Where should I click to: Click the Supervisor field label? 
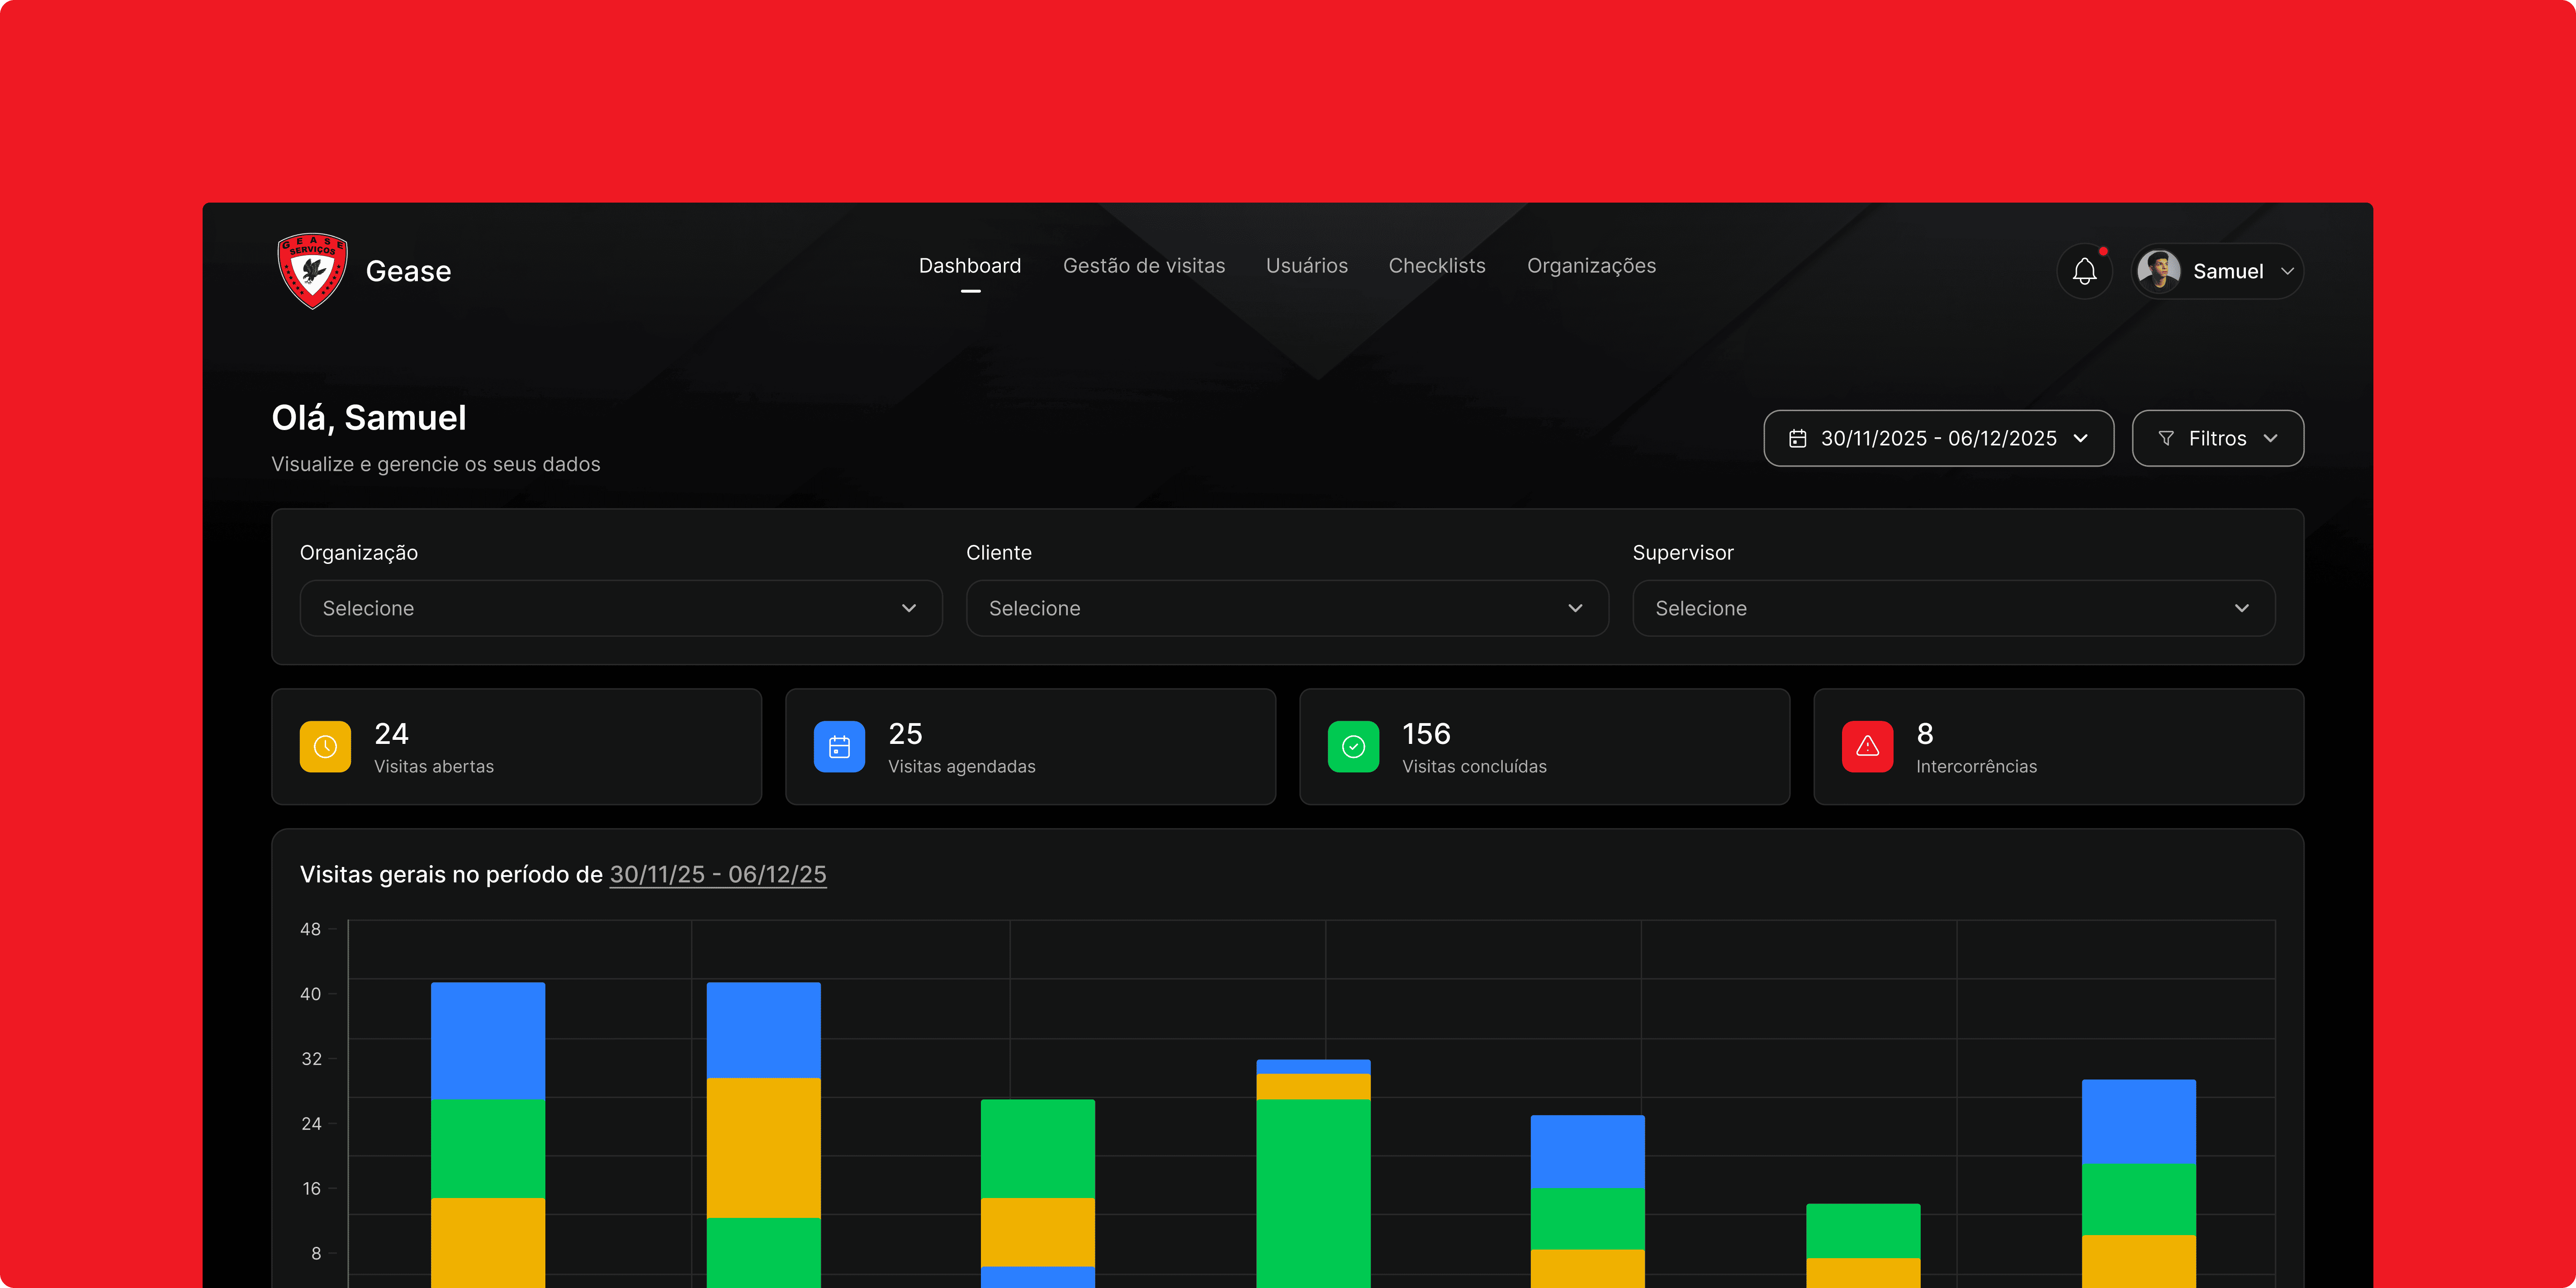(1683, 553)
